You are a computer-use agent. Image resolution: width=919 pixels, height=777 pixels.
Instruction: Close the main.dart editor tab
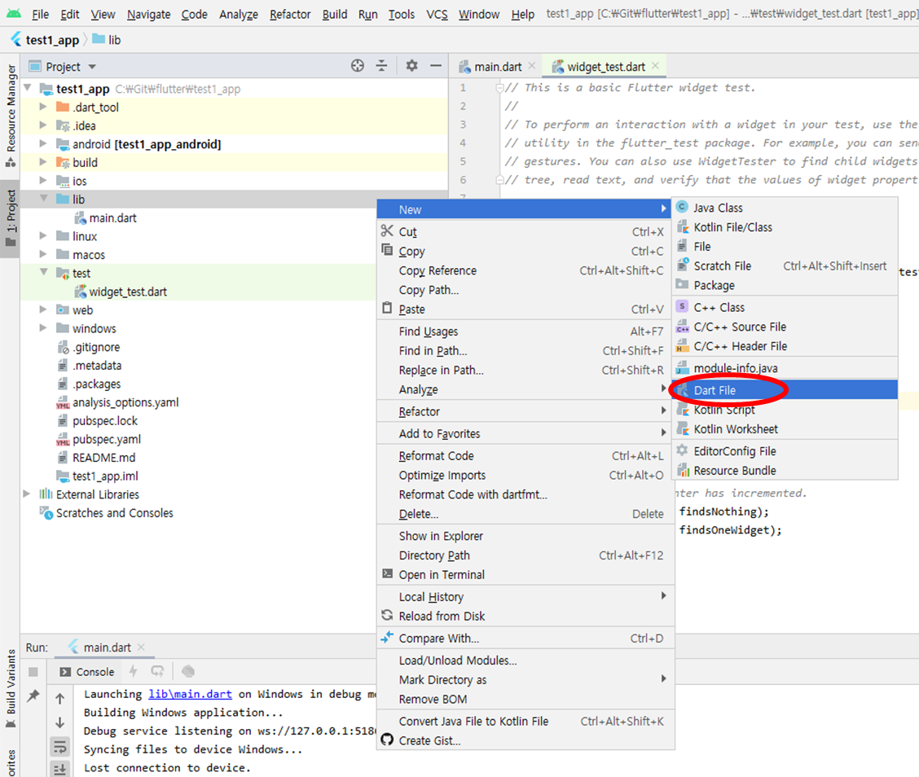pyautogui.click(x=531, y=66)
